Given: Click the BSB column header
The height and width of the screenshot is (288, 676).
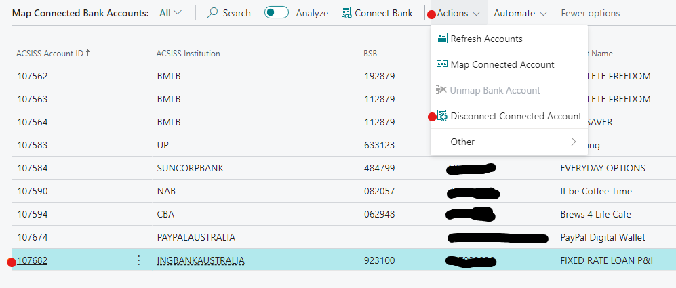Looking at the screenshot, I should point(370,54).
